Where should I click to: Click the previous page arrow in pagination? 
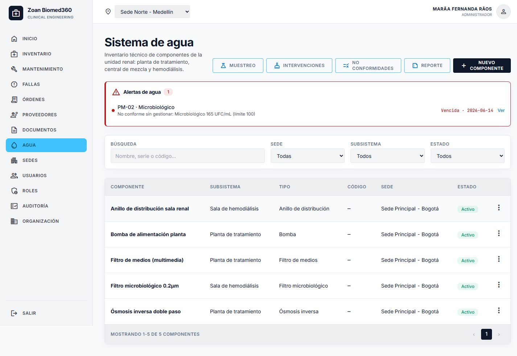(x=474, y=334)
